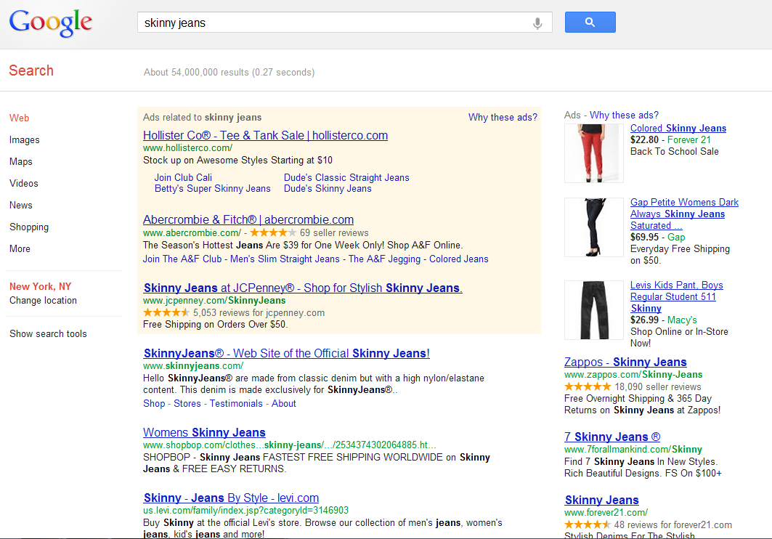Screen dimensions: 772x539
Task: Open the red colored skinny jeans thumbnail
Action: pyautogui.click(x=594, y=153)
